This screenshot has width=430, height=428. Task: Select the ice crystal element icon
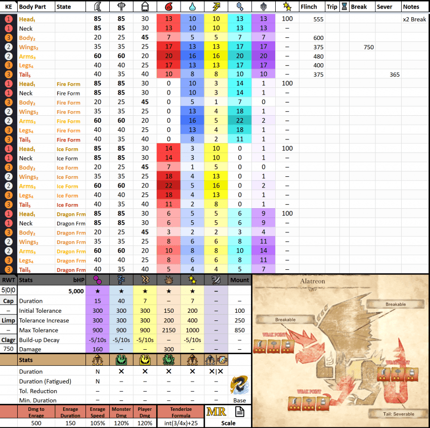coord(240,6)
